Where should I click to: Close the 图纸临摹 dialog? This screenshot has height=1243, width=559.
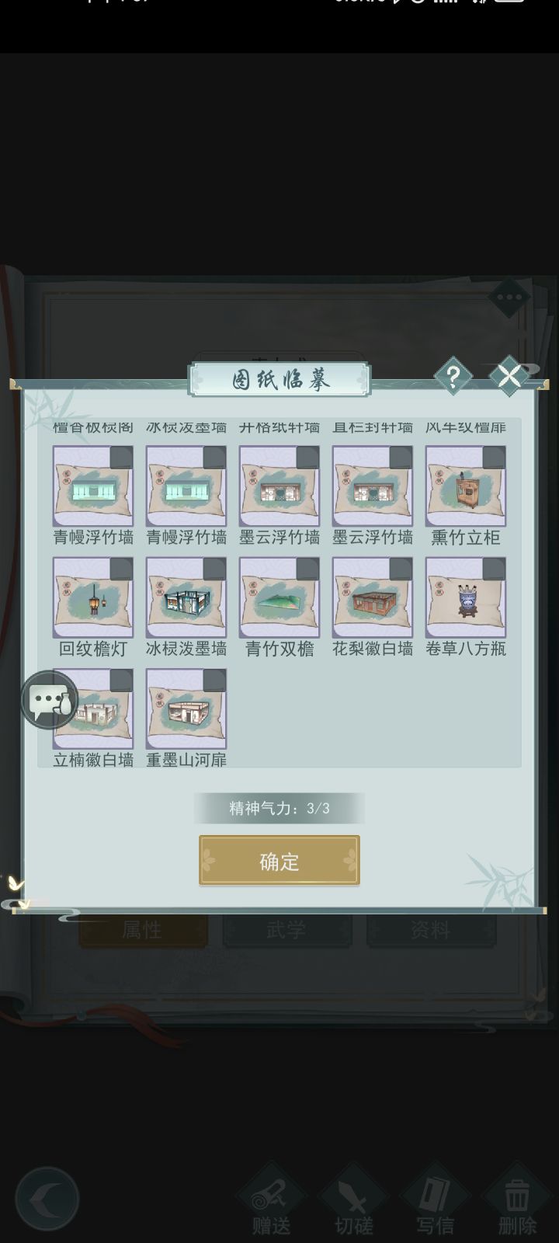tap(509, 376)
